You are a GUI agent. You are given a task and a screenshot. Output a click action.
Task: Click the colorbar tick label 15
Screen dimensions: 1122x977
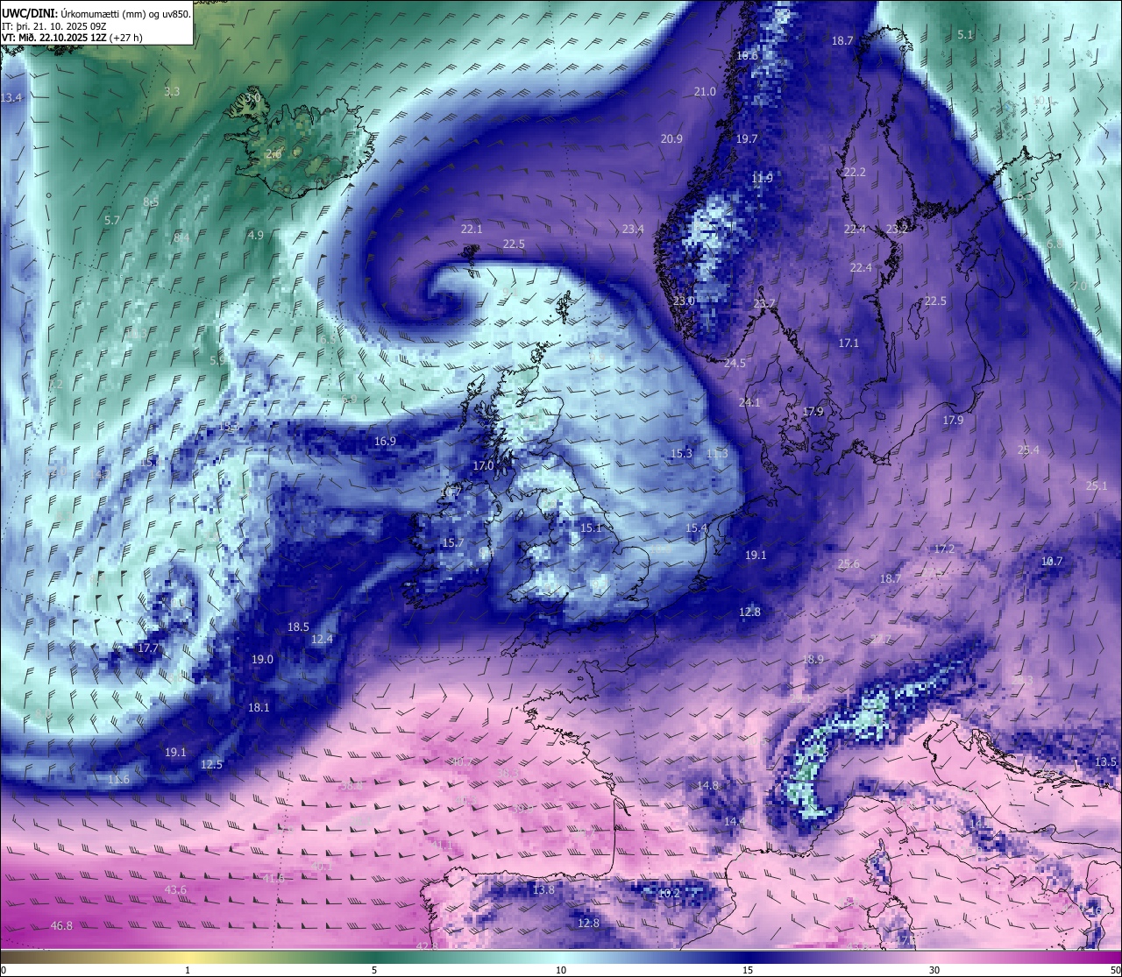point(748,970)
